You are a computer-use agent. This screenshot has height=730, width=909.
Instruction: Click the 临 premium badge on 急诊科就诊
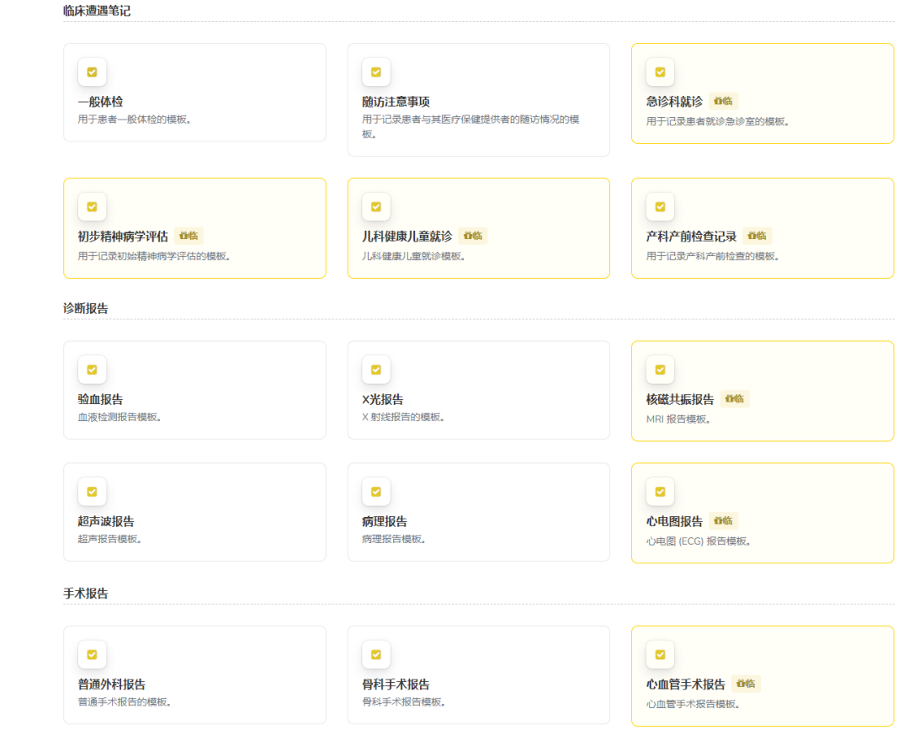724,100
